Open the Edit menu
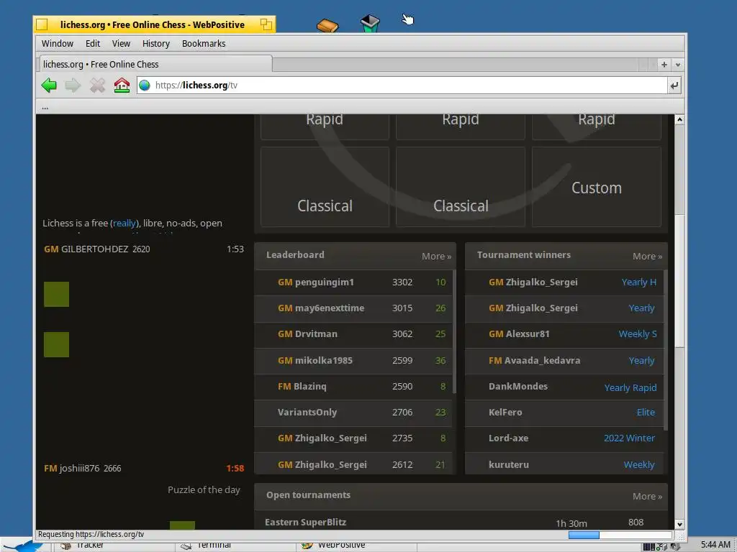The height and width of the screenshot is (552, 737). click(x=93, y=44)
